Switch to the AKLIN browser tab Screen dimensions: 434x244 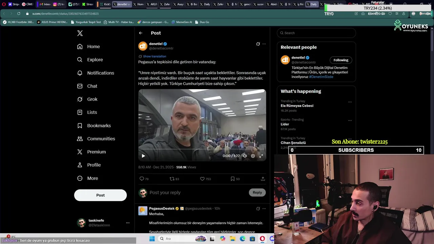pos(151,4)
